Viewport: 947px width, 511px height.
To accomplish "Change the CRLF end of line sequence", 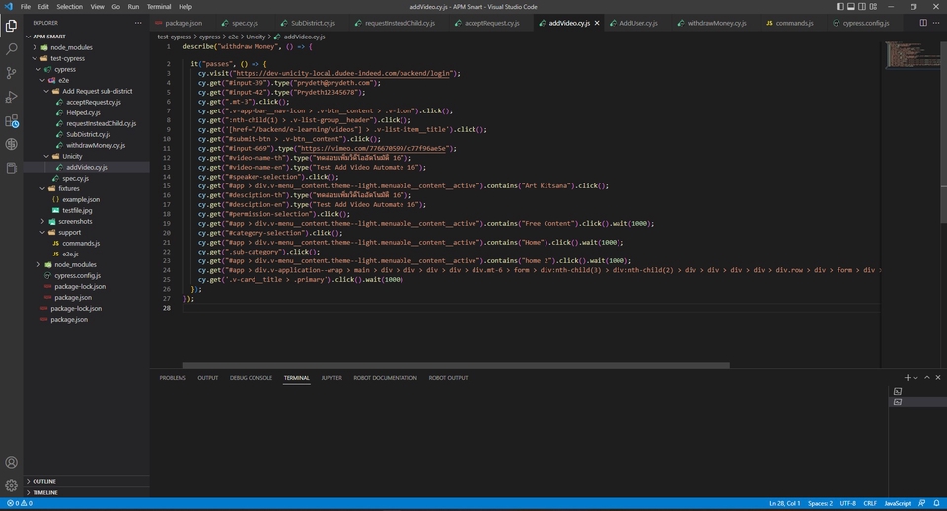I will tap(870, 503).
